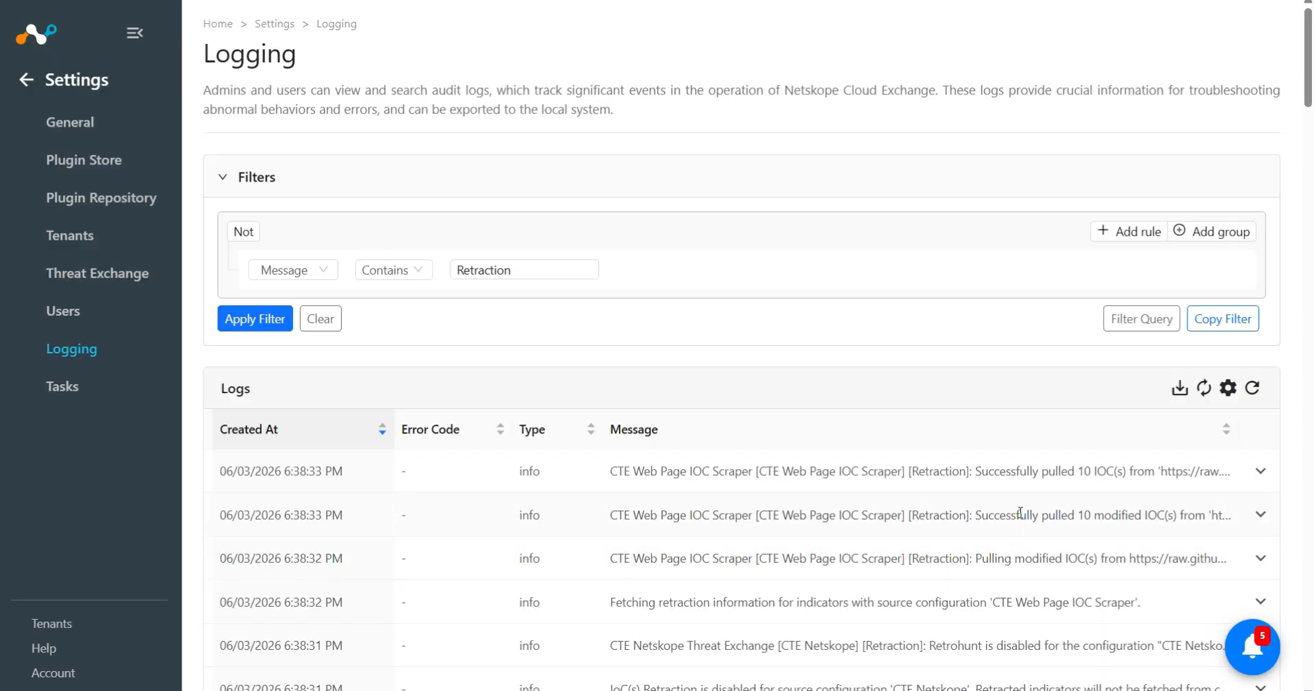Open the Filter Query button

click(1141, 318)
